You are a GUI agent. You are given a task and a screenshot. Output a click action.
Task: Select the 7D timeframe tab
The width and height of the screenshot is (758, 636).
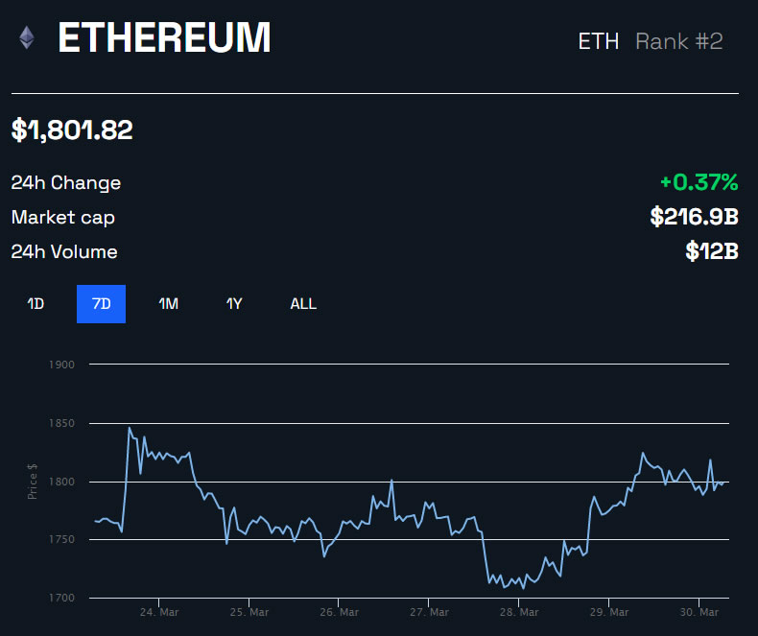pos(101,304)
